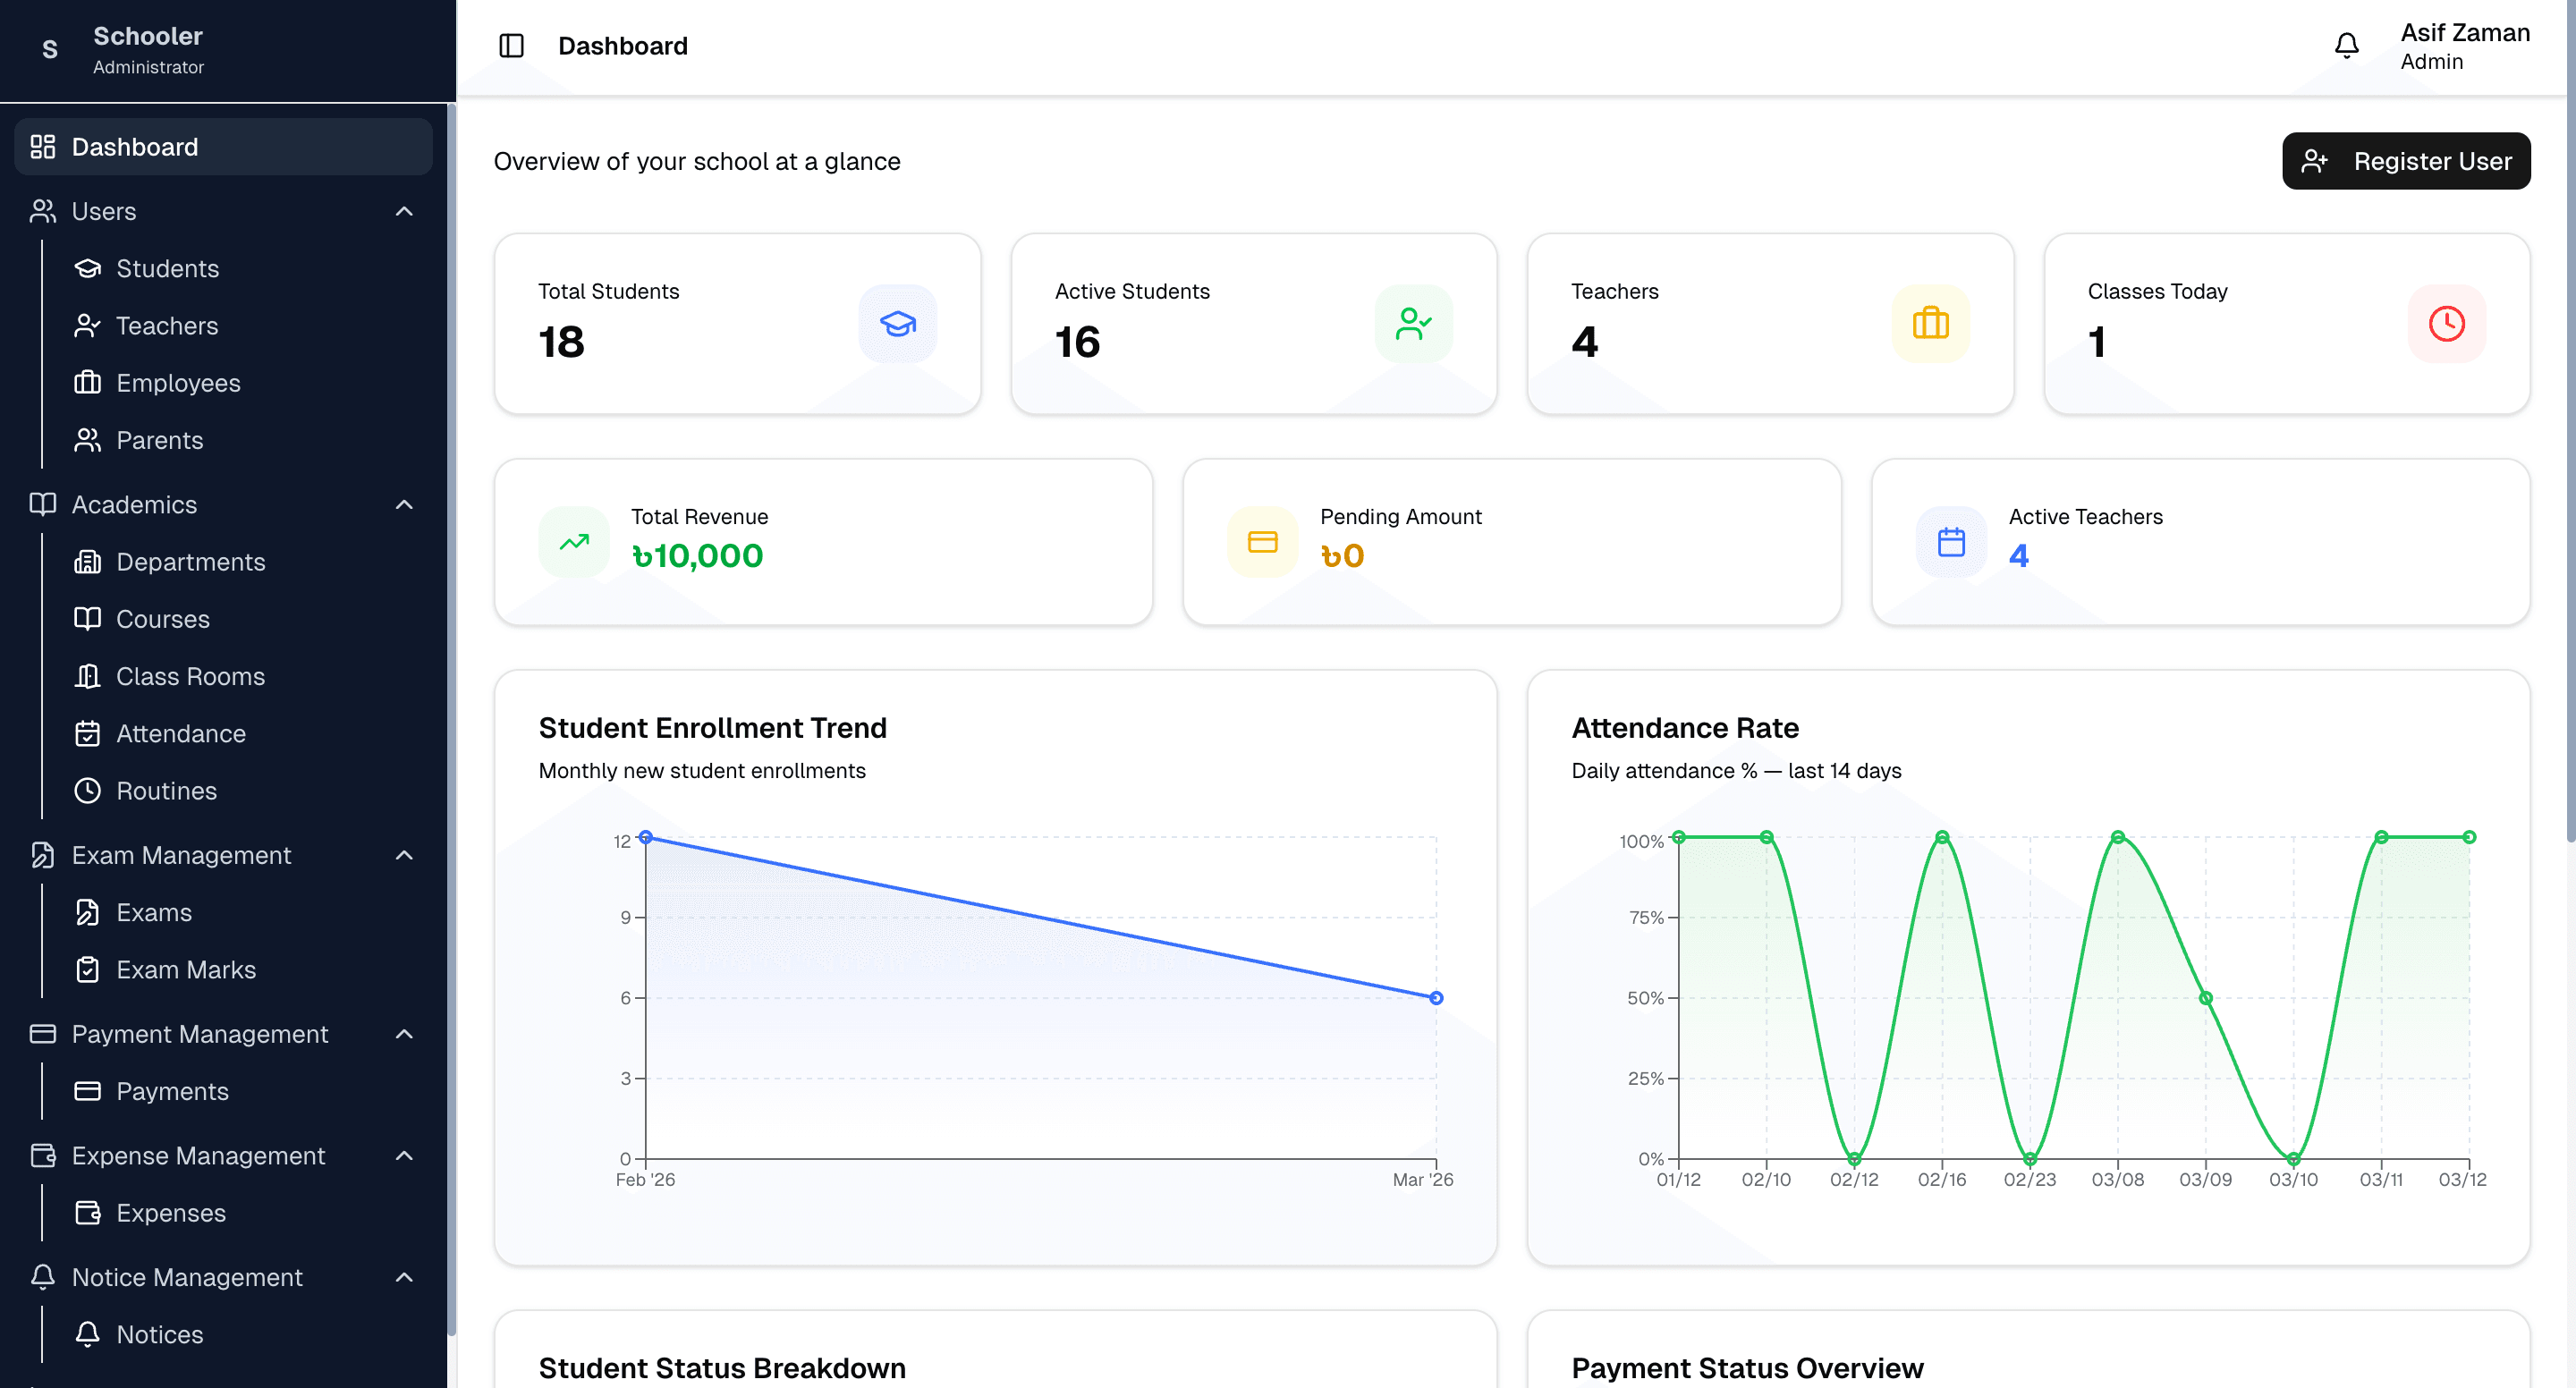Collapse the Users section
Image resolution: width=2576 pixels, height=1388 pixels.
tap(404, 211)
